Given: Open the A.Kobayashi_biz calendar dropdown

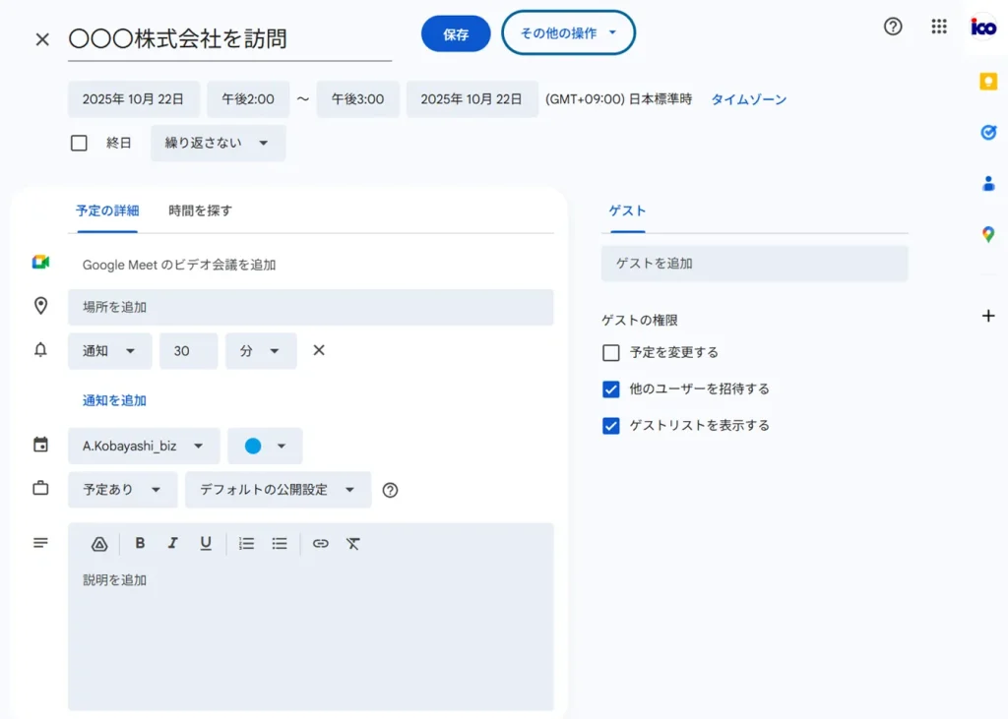Looking at the screenshot, I should [x=144, y=446].
